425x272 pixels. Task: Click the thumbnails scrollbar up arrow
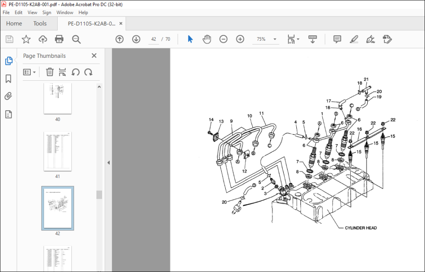click(99, 87)
